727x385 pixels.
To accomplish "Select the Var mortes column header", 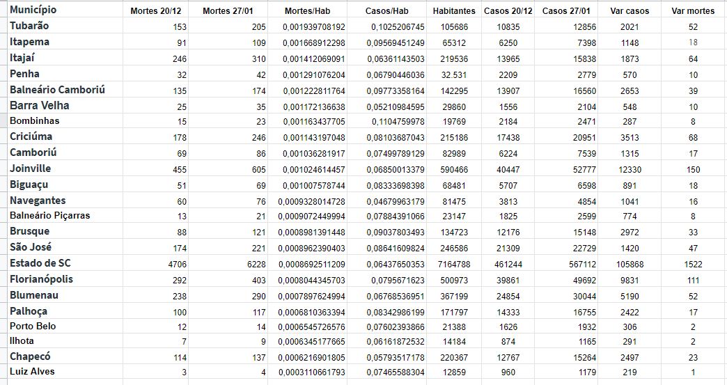I will (x=693, y=10).
